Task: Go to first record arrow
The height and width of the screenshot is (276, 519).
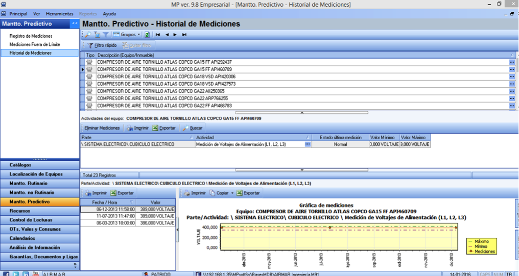Action: click(x=158, y=34)
